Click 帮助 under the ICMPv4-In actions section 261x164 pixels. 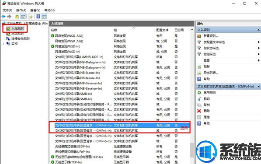coord(206,123)
